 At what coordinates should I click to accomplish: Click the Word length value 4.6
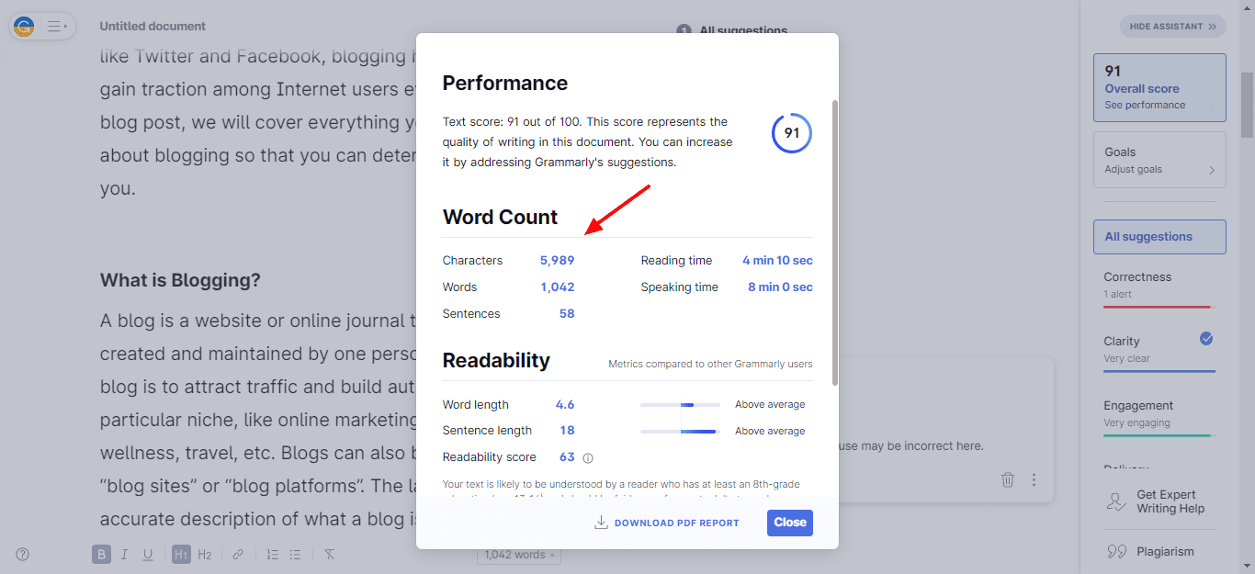point(565,405)
